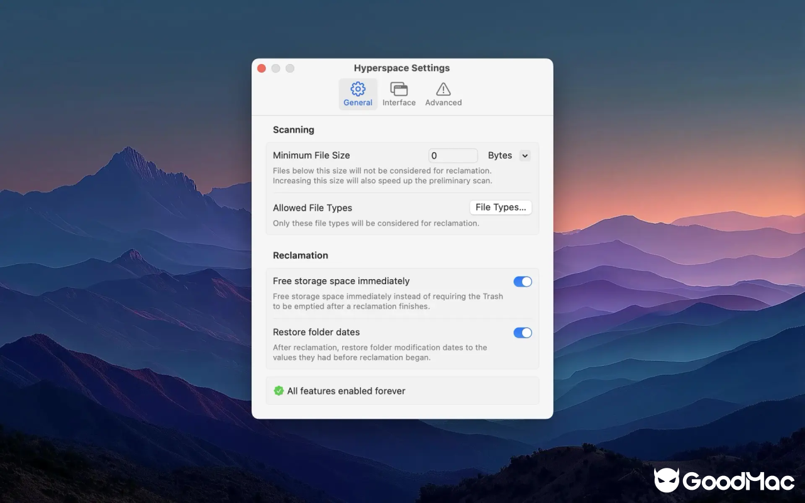Click the 'Files below this size' description

pyautogui.click(x=382, y=176)
